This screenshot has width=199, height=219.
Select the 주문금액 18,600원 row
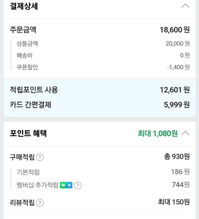[99, 30]
